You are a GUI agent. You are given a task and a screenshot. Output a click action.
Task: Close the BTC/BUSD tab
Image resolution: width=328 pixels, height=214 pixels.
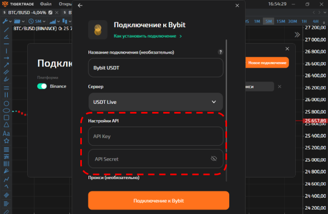tap(57, 13)
